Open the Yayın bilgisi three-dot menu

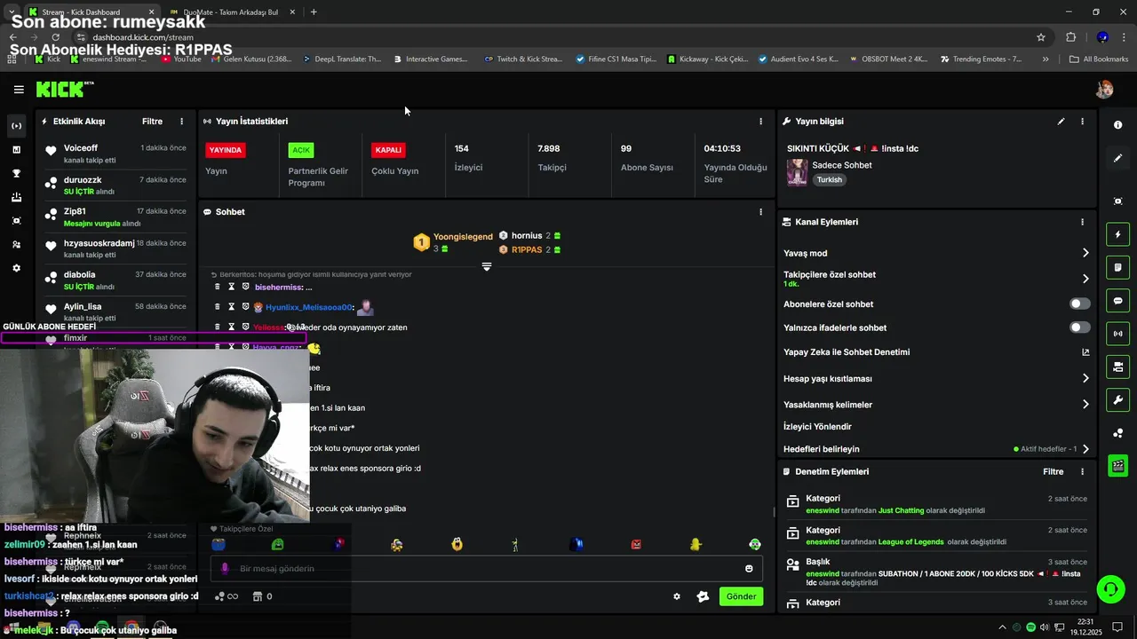click(1082, 122)
